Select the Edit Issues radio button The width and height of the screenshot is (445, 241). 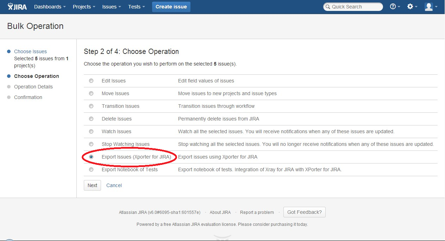(91, 81)
